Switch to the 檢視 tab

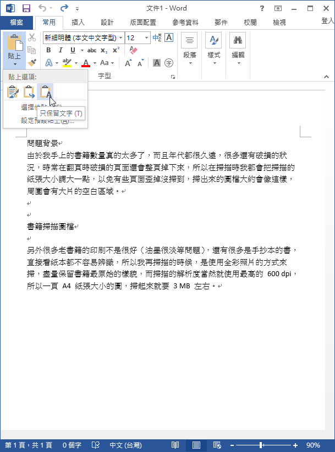tap(279, 22)
